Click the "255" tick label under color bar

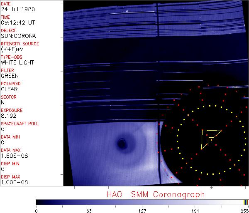point(244,210)
